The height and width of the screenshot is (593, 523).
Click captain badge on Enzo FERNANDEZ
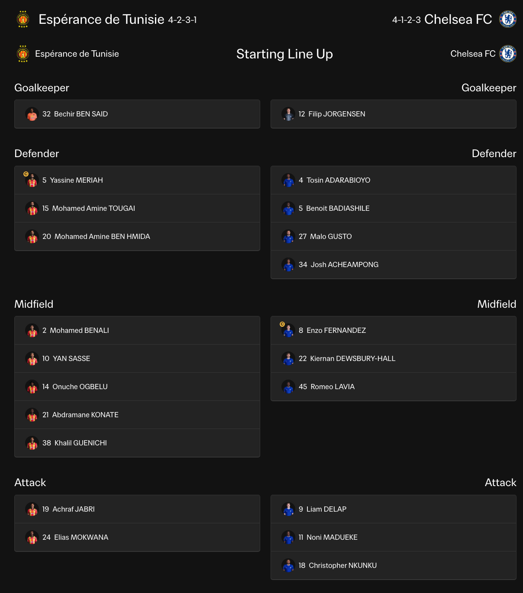pos(282,324)
